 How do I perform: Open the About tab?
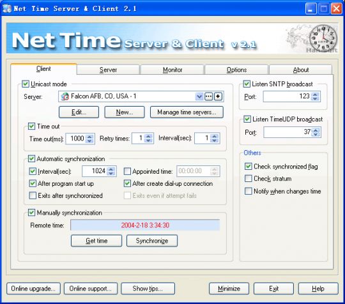[301, 70]
